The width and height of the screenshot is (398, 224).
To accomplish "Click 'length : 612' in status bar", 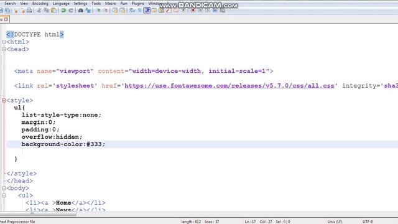I will pyautogui.click(x=191, y=222).
